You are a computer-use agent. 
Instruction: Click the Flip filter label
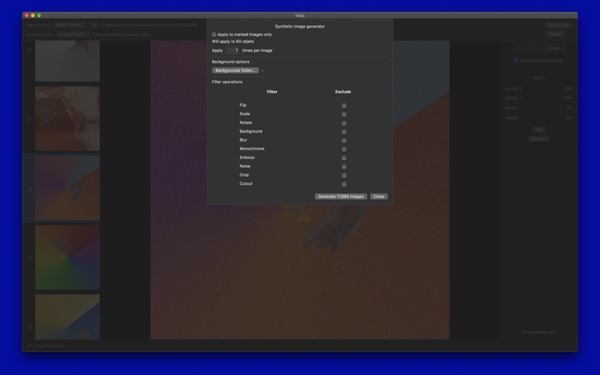243,105
